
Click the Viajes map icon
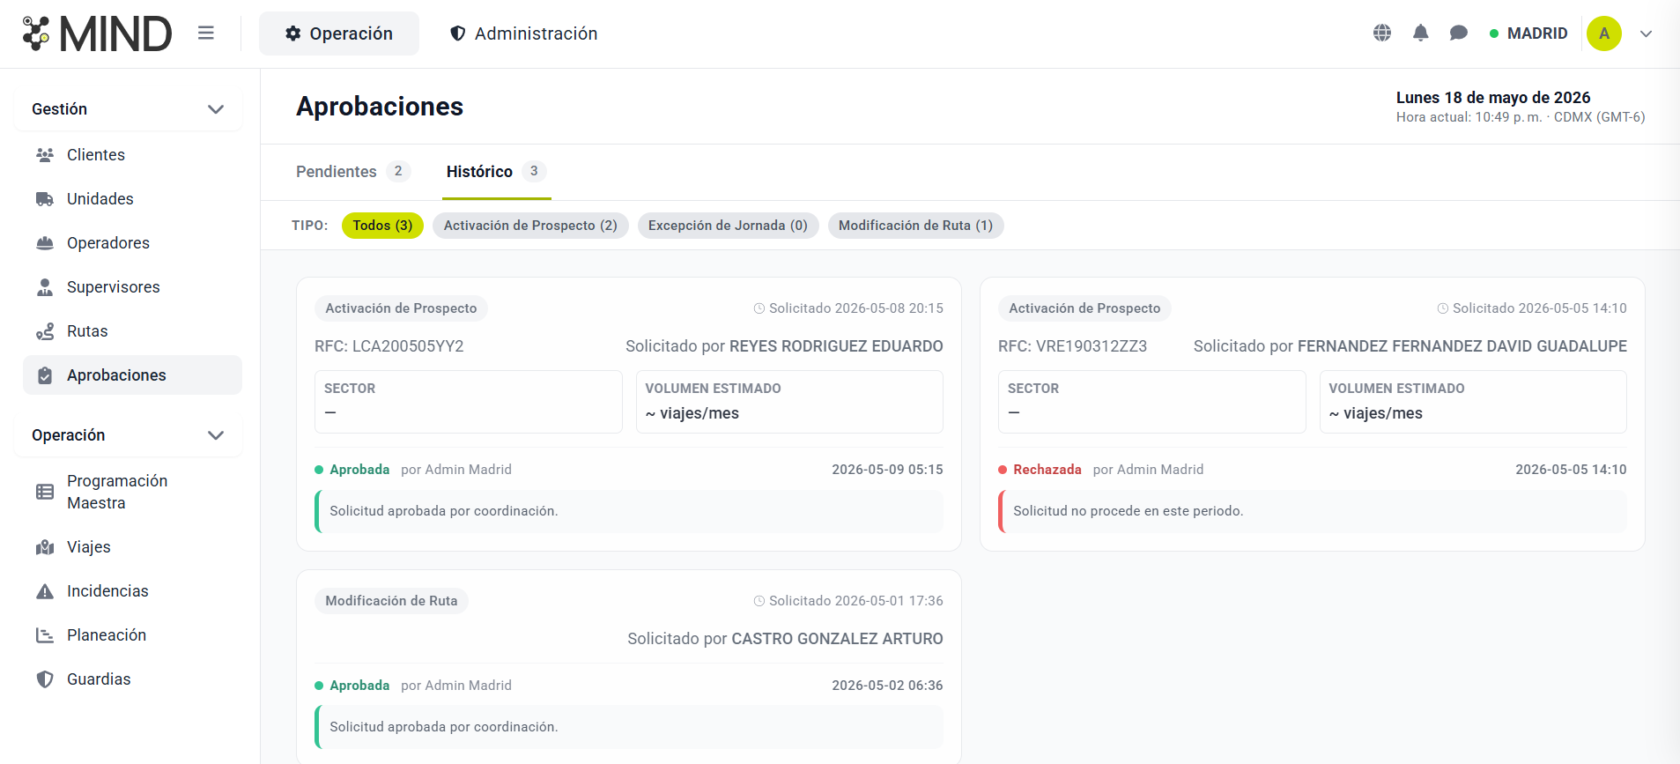coord(45,547)
